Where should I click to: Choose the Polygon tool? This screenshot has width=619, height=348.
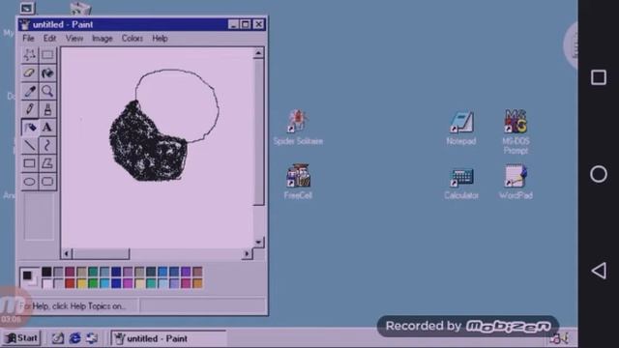pyautogui.click(x=47, y=163)
